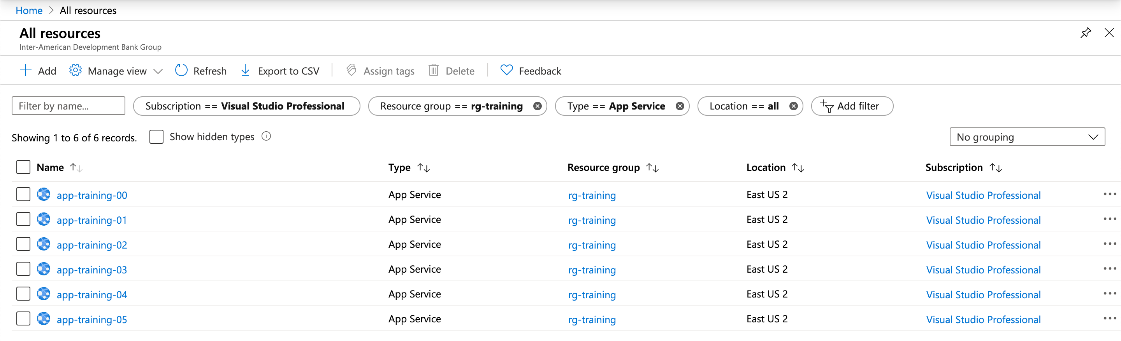1121x341 pixels.
Task: Click the Add filter button
Action: pyautogui.click(x=852, y=106)
